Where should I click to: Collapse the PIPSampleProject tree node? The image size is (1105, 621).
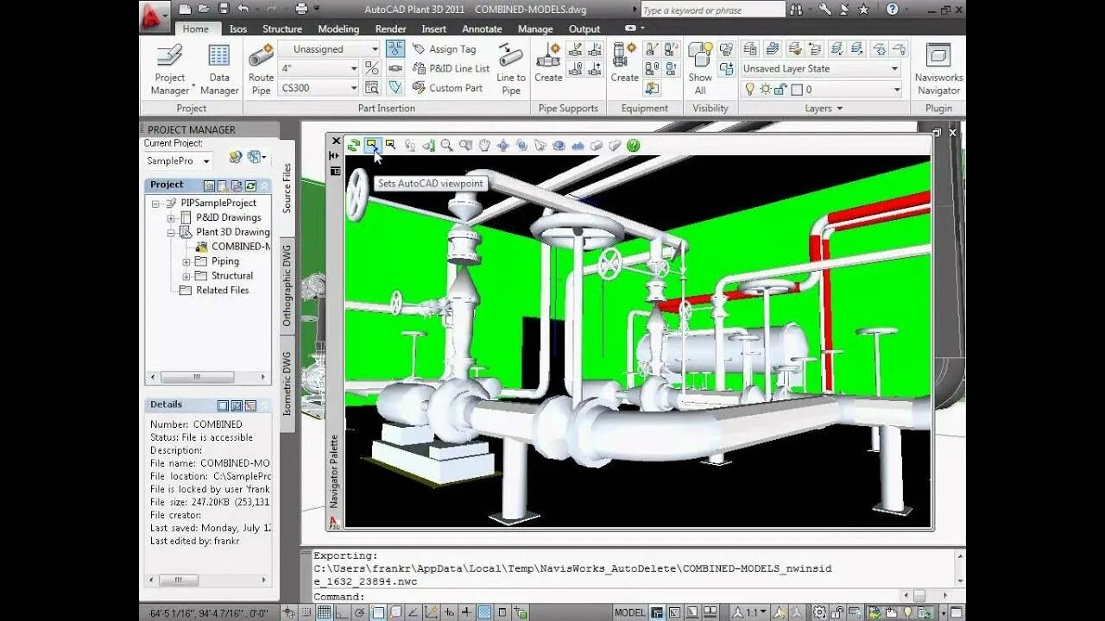(x=155, y=204)
